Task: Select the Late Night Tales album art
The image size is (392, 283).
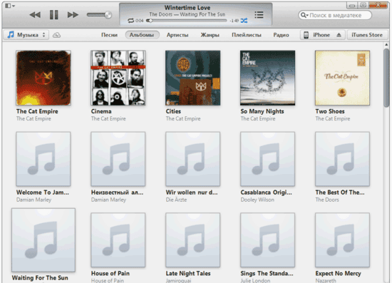Action: point(192,240)
